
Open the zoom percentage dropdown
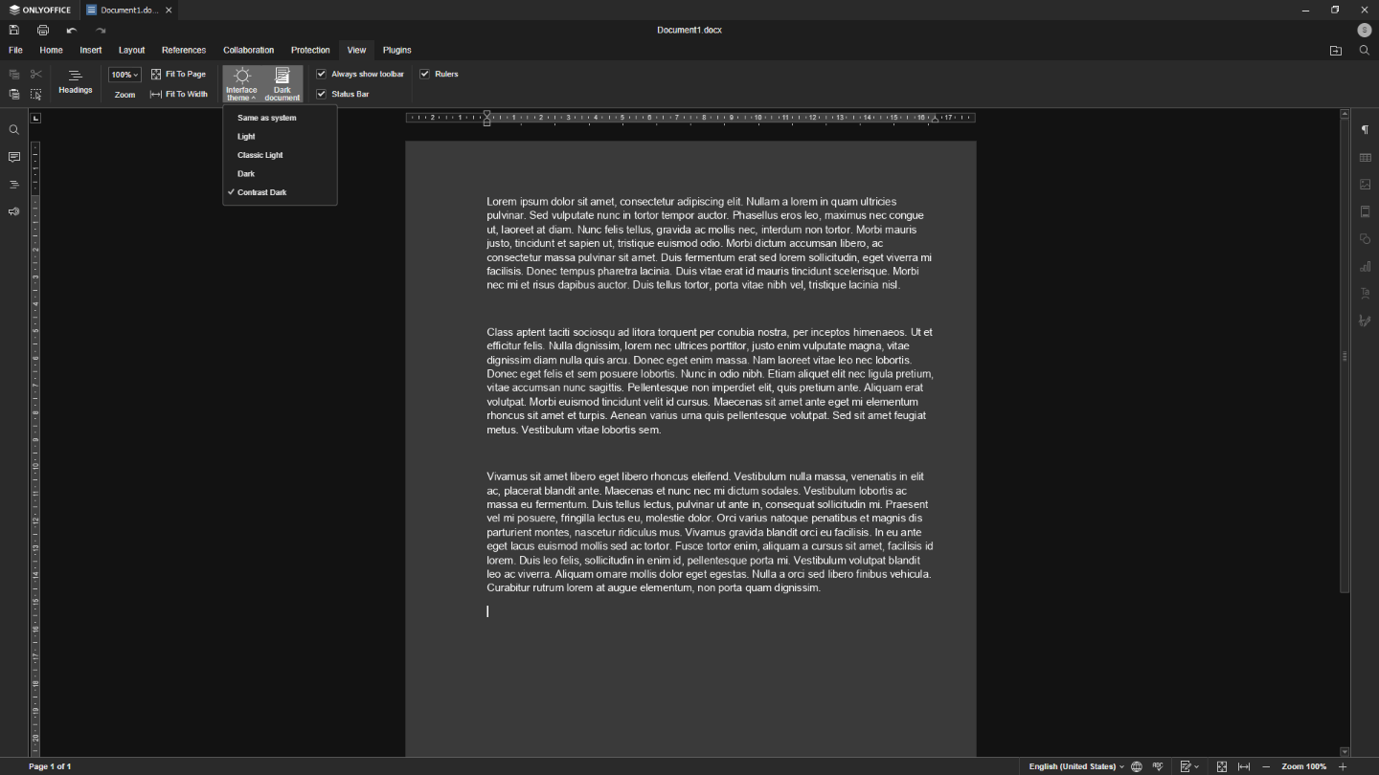124,74
